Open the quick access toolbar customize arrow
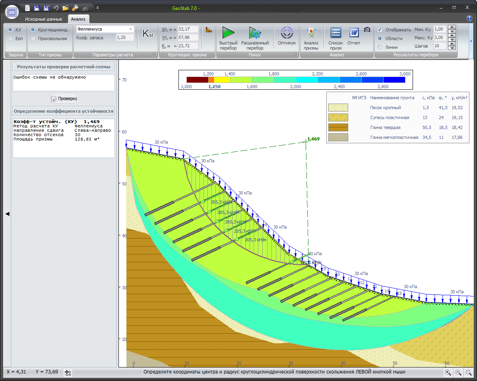The image size is (477, 381). (98, 8)
